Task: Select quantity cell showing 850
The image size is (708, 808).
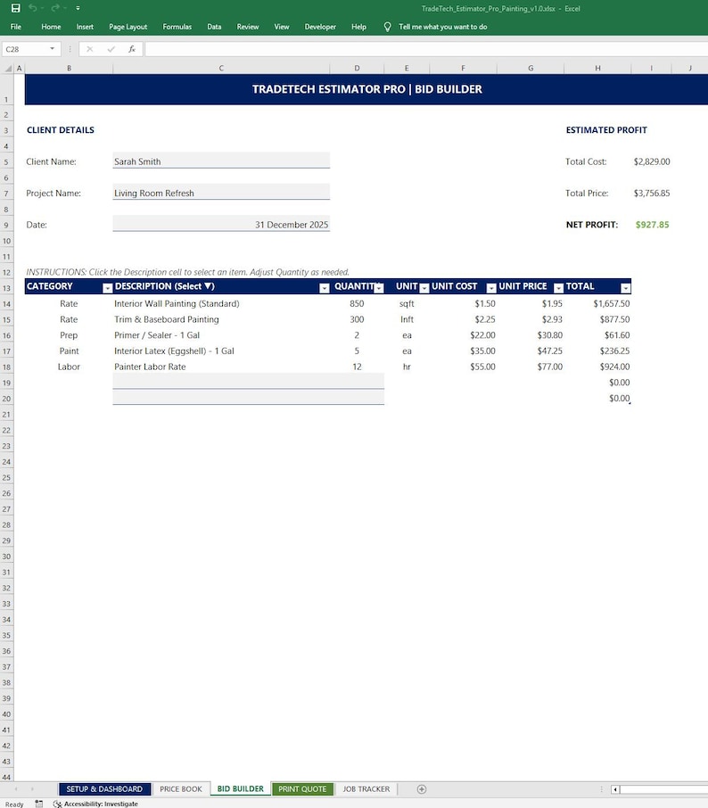Action: click(357, 303)
